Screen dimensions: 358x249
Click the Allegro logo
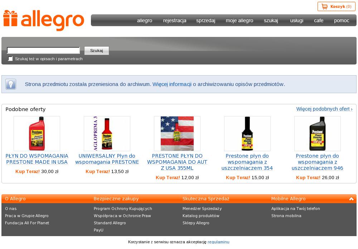coord(44,20)
